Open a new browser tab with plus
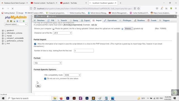This screenshot has height=101, width=179. (121, 3)
